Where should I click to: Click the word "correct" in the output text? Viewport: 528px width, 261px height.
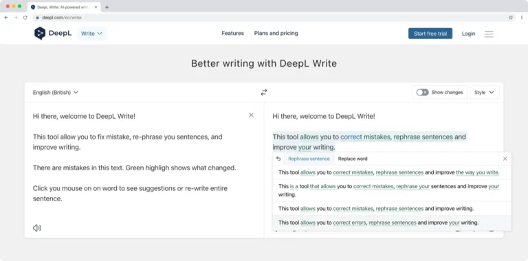(351, 137)
